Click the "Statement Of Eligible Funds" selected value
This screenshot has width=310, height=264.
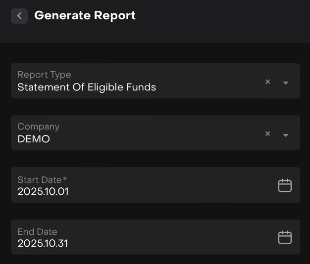click(87, 88)
